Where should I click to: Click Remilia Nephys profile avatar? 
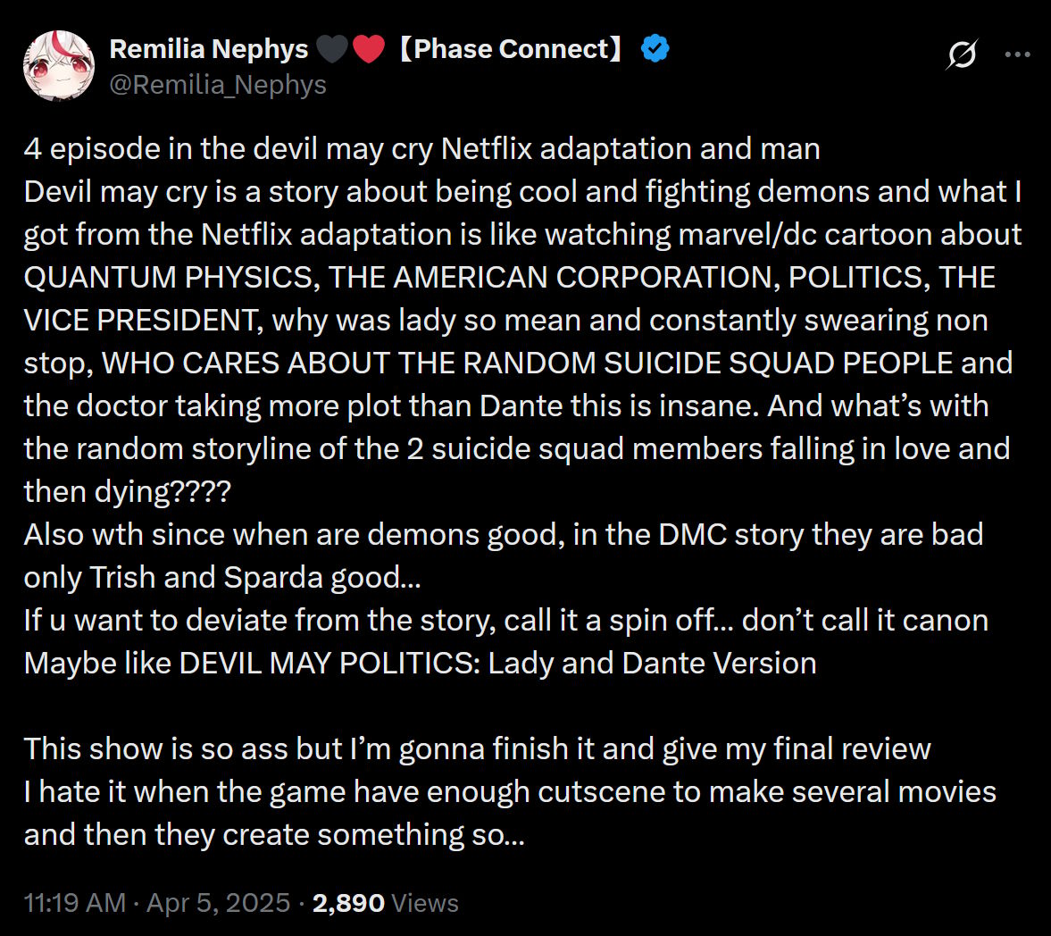(59, 66)
